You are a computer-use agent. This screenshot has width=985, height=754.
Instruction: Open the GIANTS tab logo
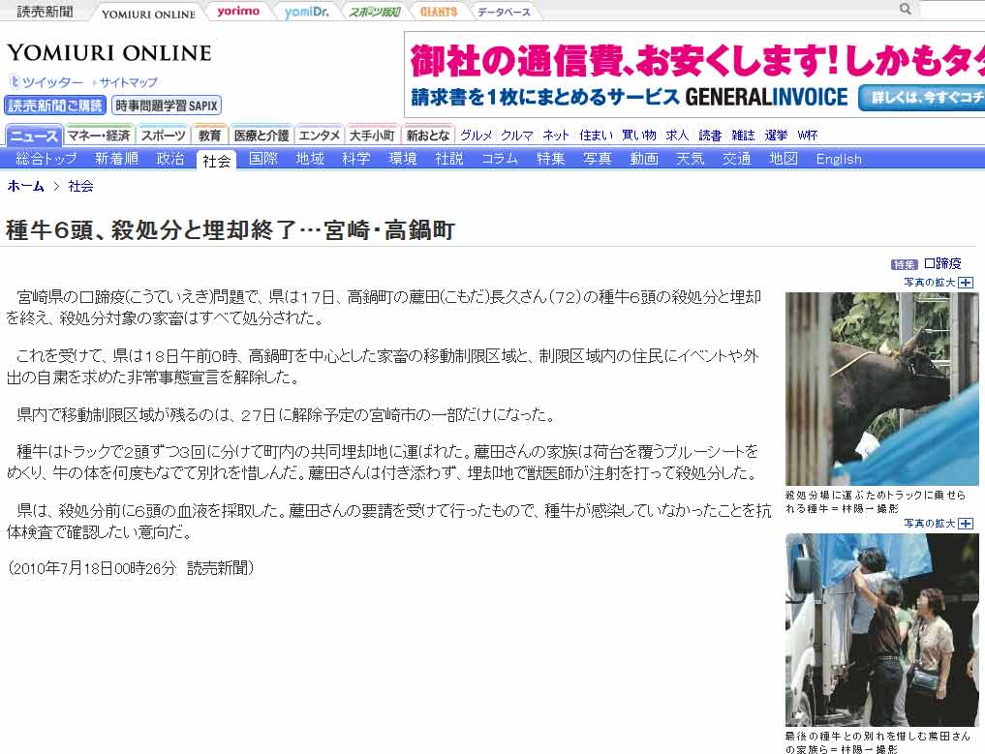click(438, 12)
